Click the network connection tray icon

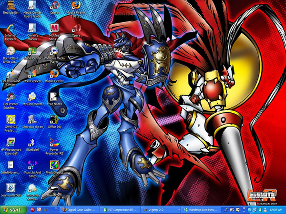[x=255, y=210]
